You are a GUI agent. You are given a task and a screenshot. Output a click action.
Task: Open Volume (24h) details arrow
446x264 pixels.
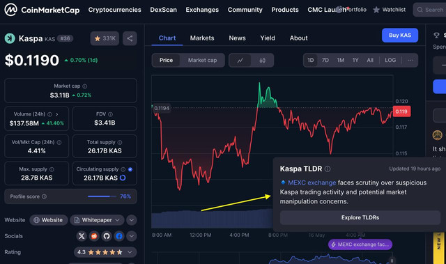57,114
